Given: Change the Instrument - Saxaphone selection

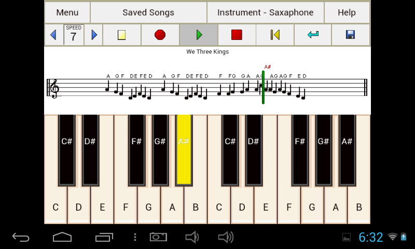Looking at the screenshot, I should (x=266, y=12).
